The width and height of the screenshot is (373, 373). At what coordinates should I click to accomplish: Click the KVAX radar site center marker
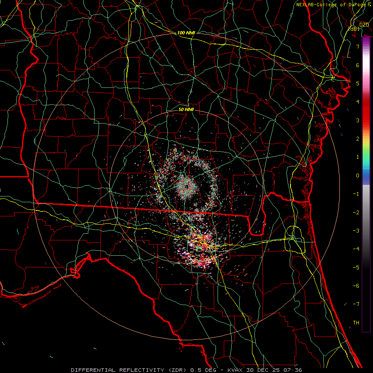(187, 186)
